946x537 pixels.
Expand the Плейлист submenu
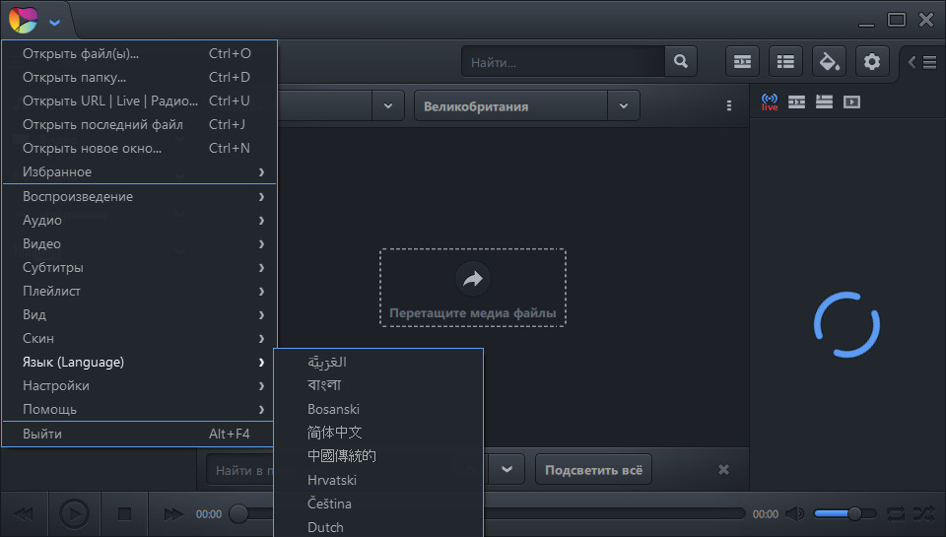click(139, 291)
